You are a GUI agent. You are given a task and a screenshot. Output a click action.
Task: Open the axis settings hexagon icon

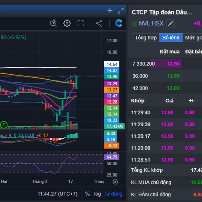click(115, 182)
